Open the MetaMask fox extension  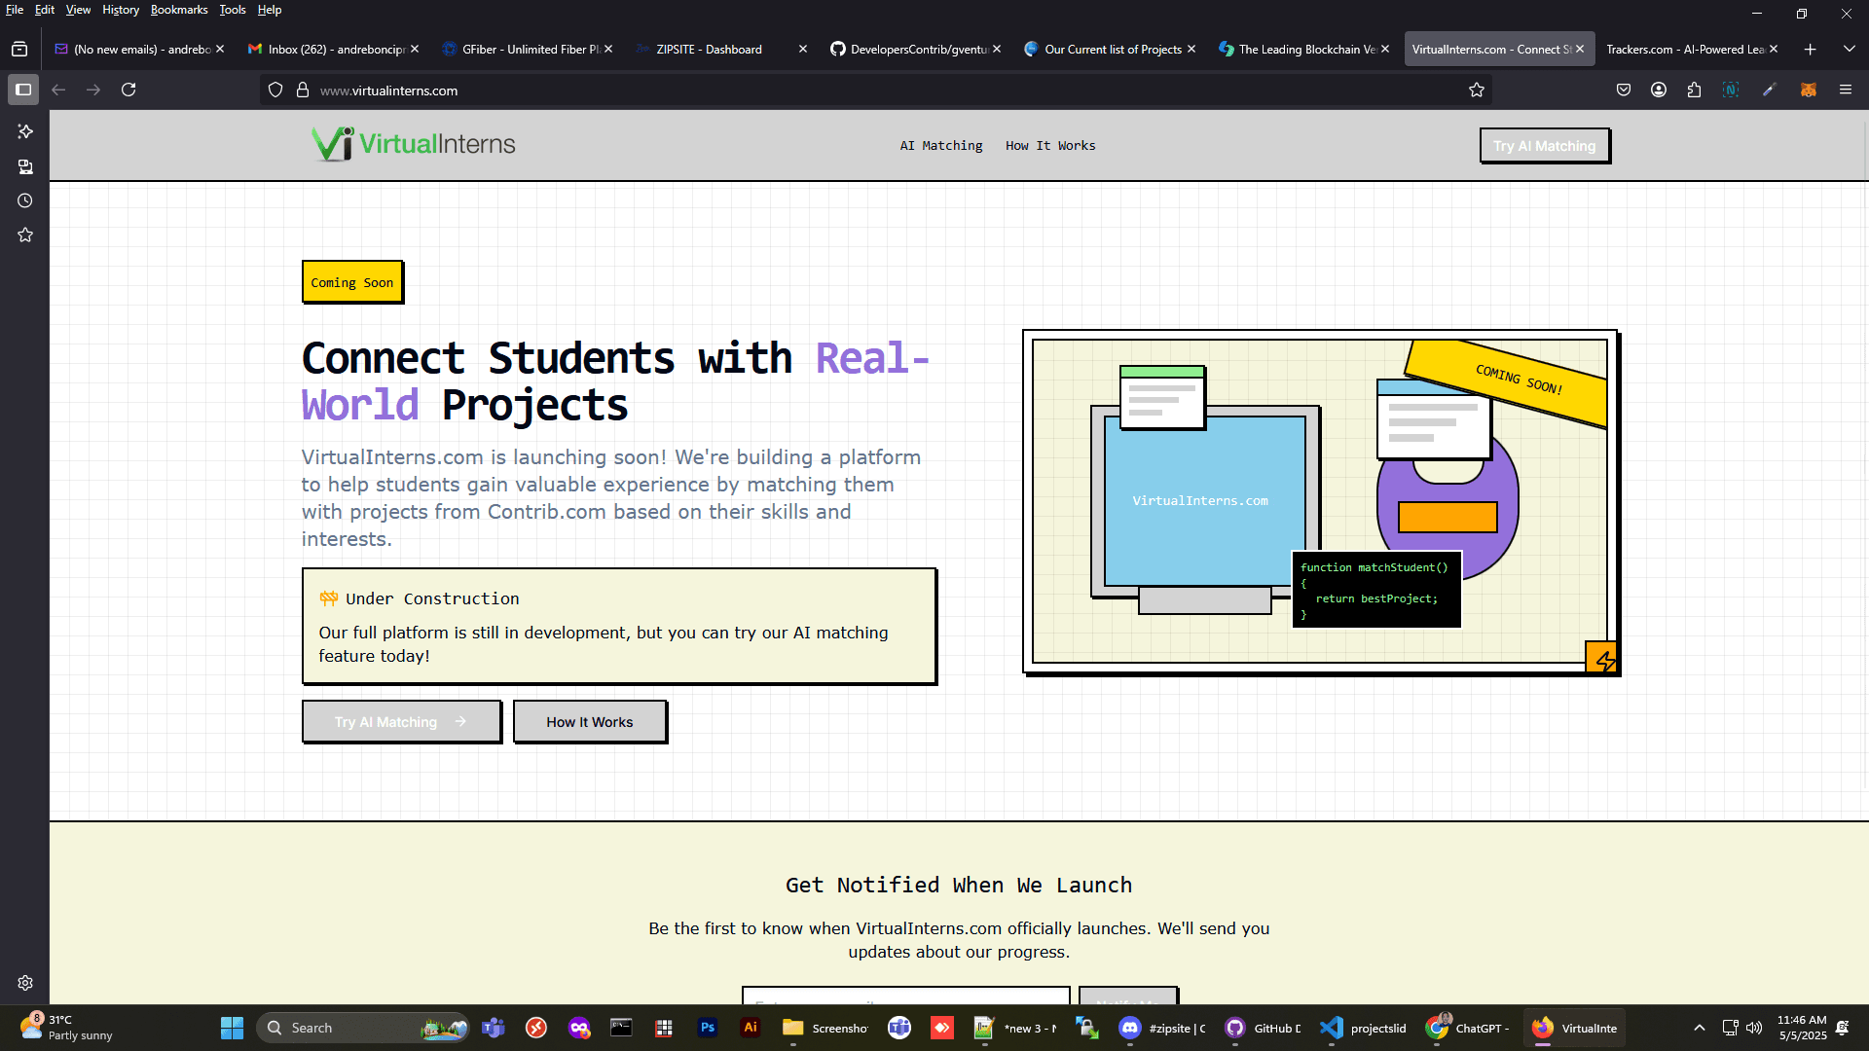1810,90
